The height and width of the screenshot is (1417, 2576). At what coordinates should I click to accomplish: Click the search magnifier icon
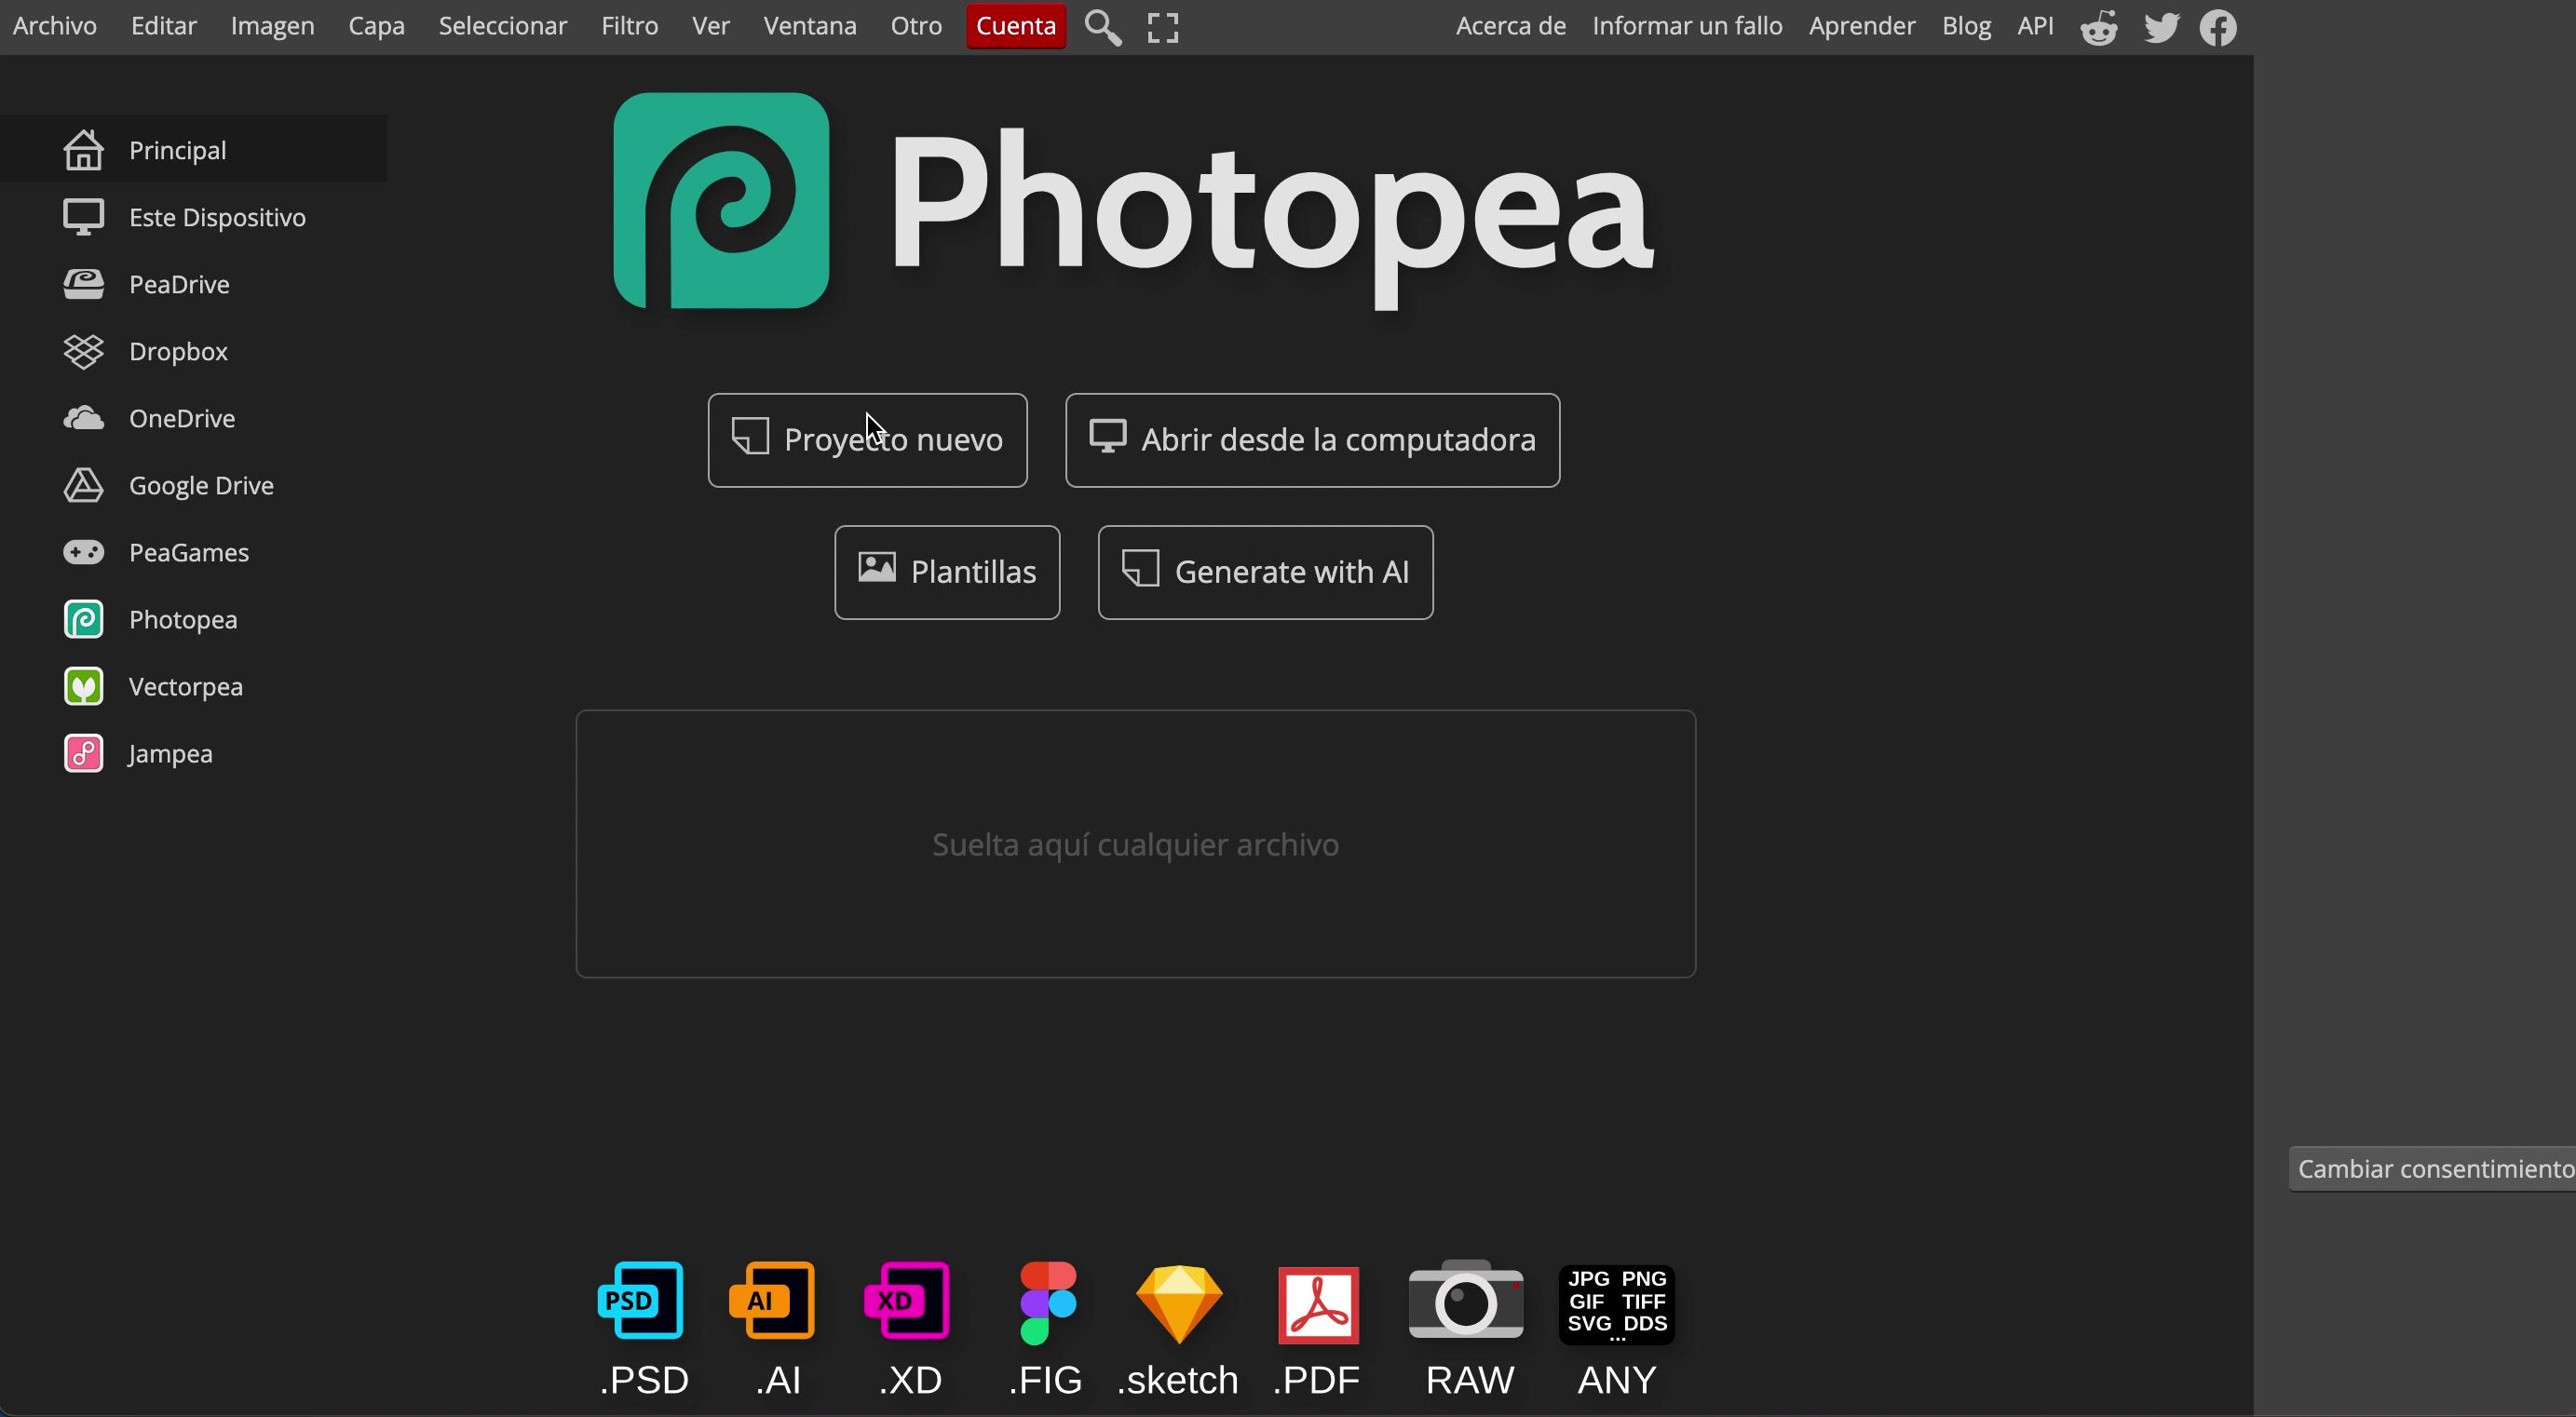coord(1103,27)
